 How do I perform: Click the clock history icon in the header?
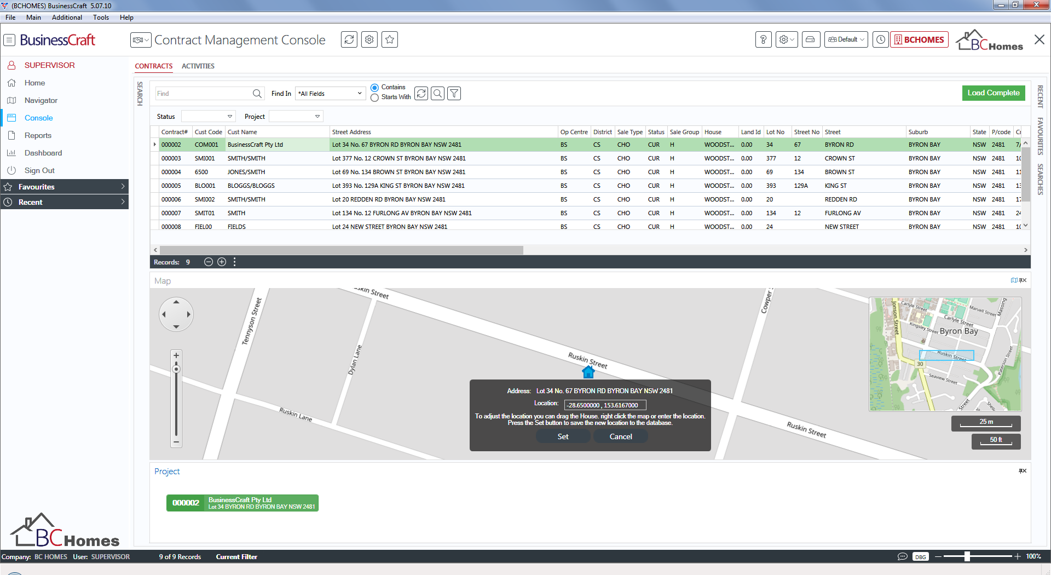click(x=881, y=39)
